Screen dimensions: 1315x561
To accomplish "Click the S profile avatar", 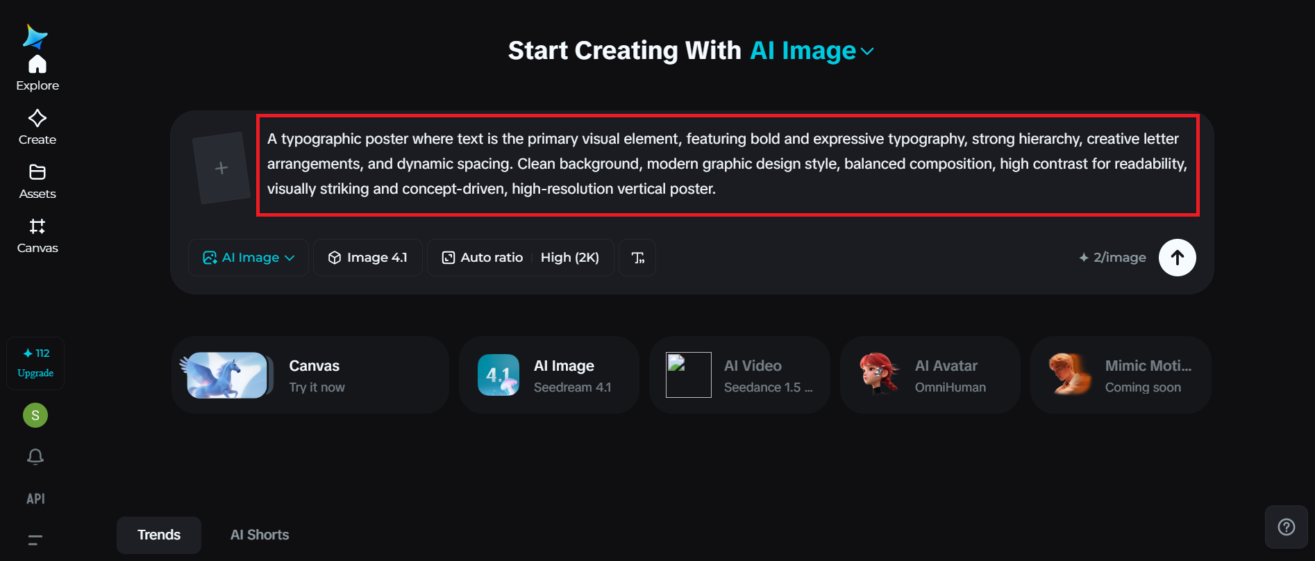I will (x=35, y=415).
